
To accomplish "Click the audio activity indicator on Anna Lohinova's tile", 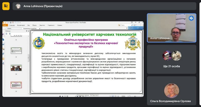I will click(191, 18).
